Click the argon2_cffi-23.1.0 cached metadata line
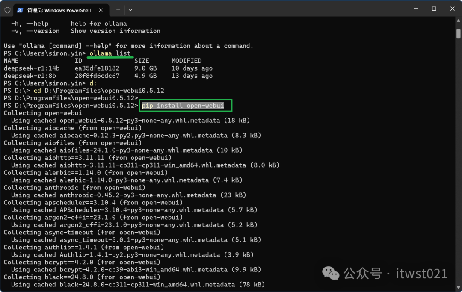 [x=134, y=225]
